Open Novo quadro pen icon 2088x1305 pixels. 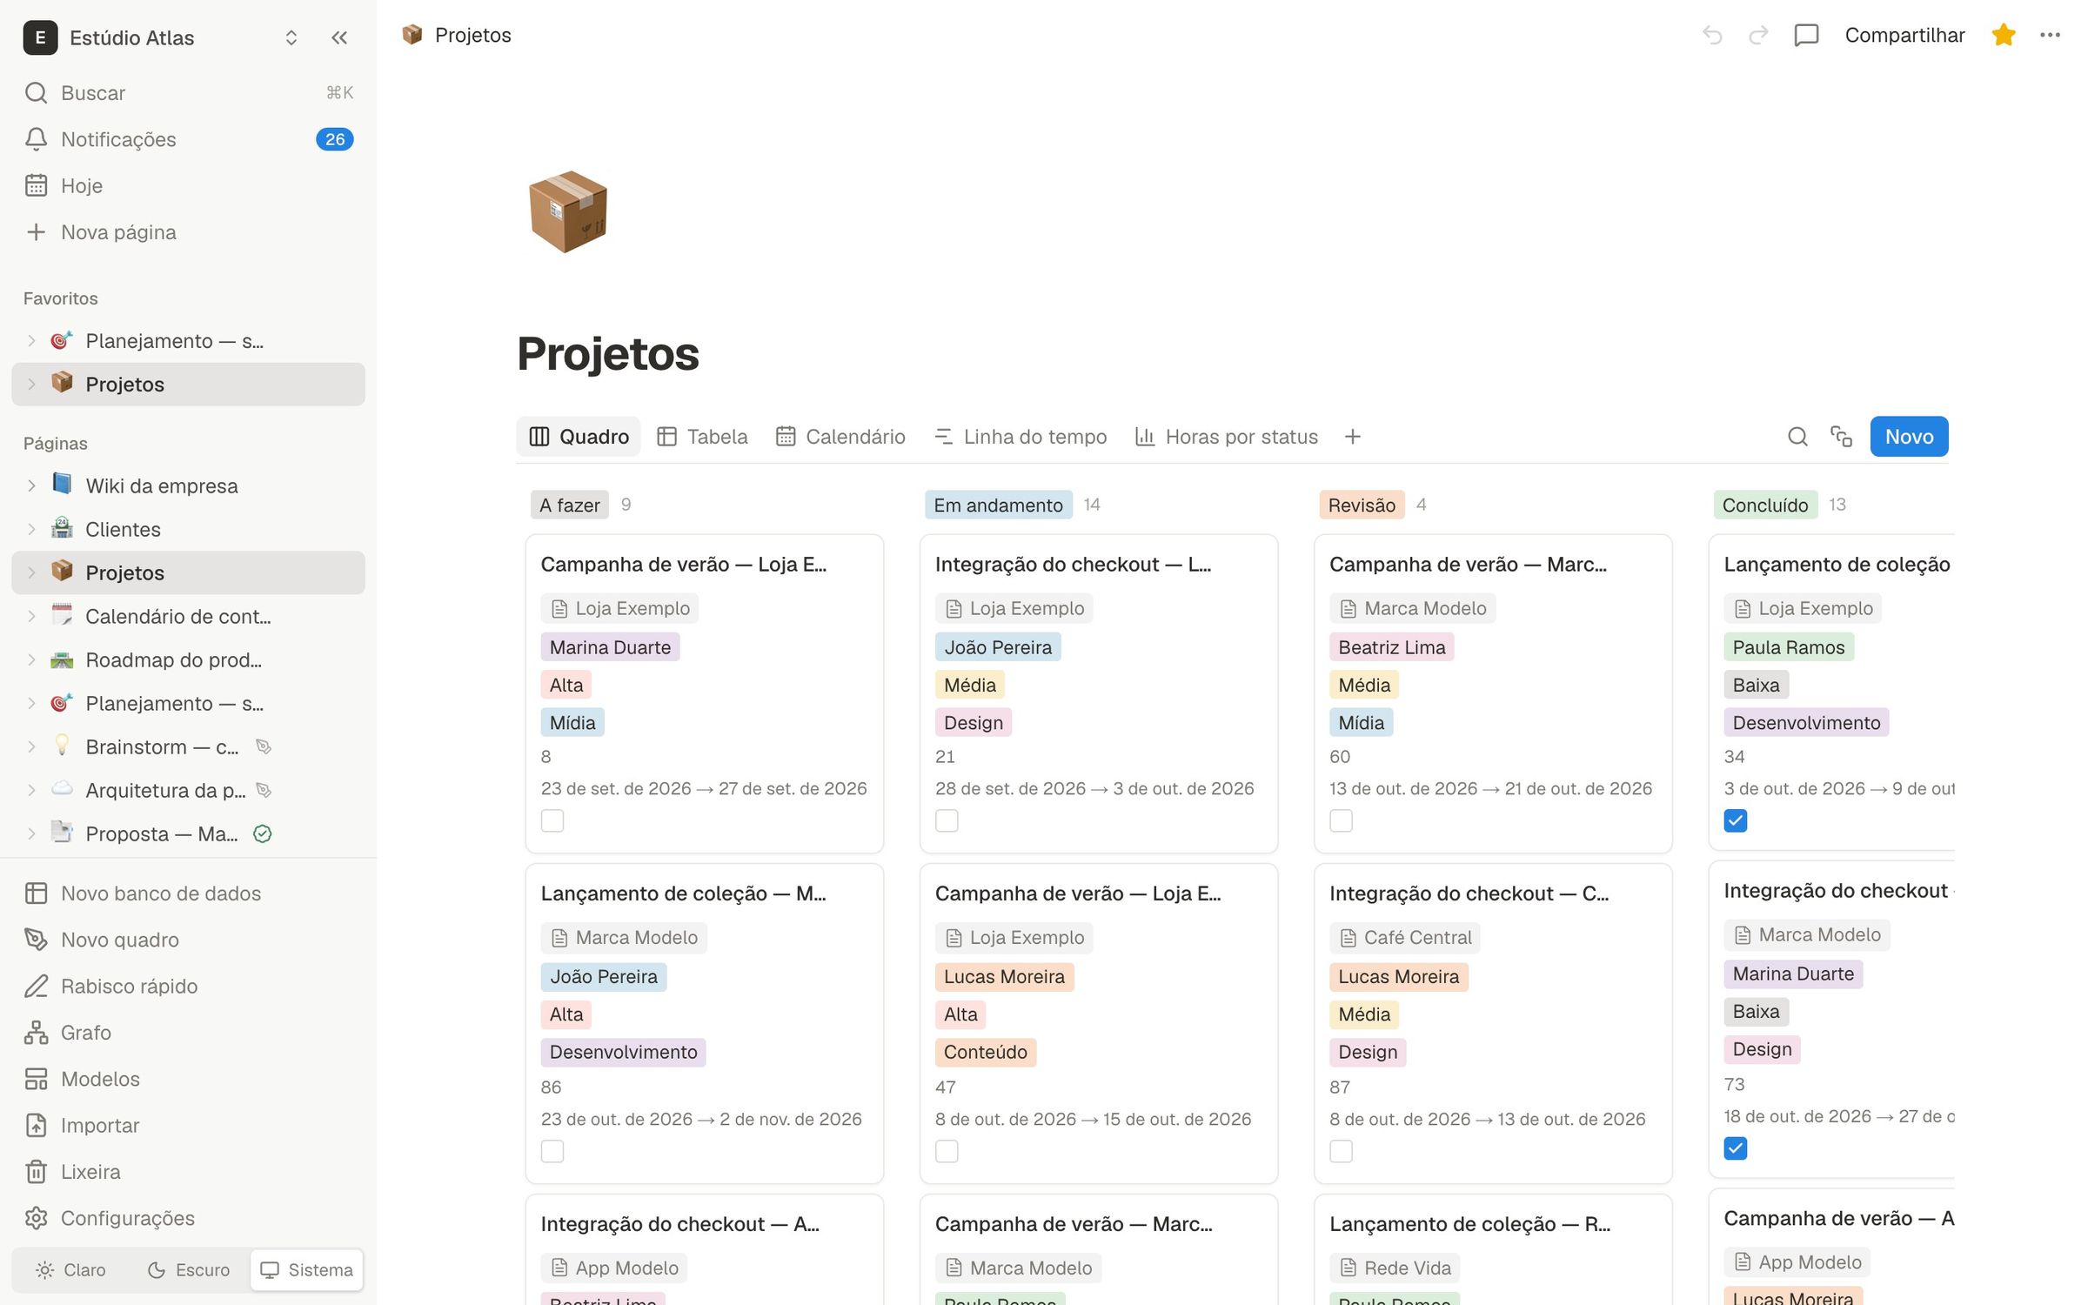pos(36,940)
